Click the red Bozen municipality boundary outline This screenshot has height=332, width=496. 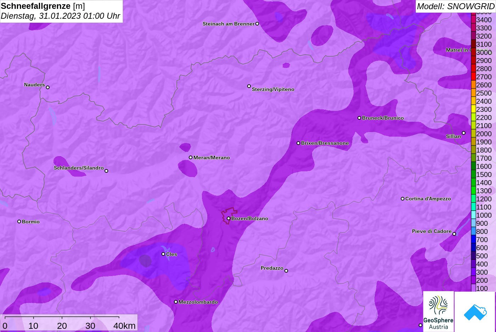229,216
